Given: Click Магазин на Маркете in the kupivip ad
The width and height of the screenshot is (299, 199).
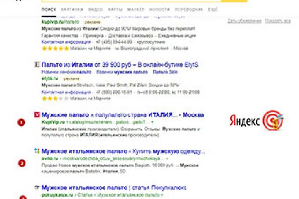Looking at the screenshot, I should coord(91,49).
